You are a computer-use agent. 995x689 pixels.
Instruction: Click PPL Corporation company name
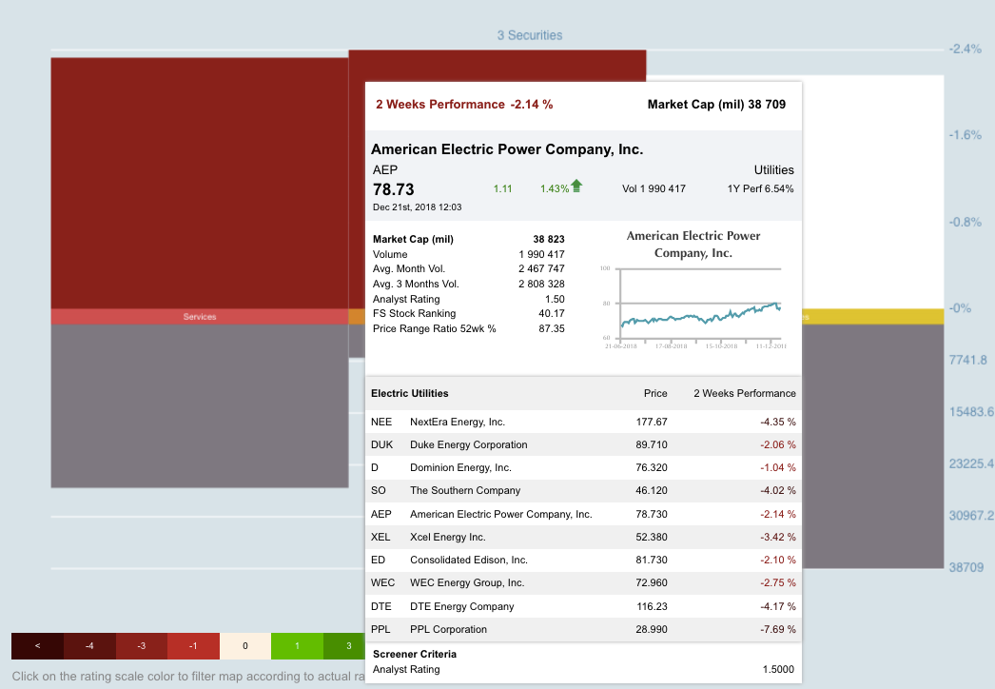449,629
